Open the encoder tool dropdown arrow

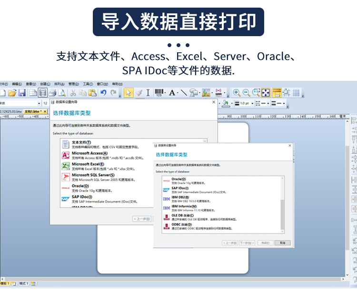(224, 93)
